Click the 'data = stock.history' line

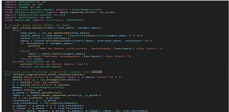coord(86,41)
